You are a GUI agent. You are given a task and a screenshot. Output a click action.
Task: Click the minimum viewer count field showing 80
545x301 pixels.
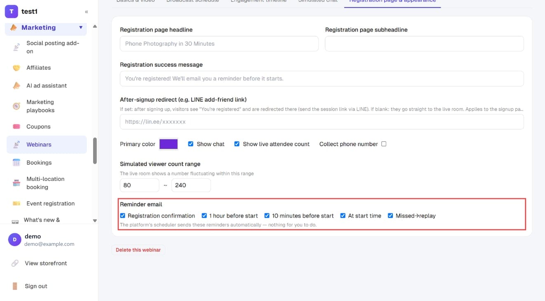tap(139, 185)
